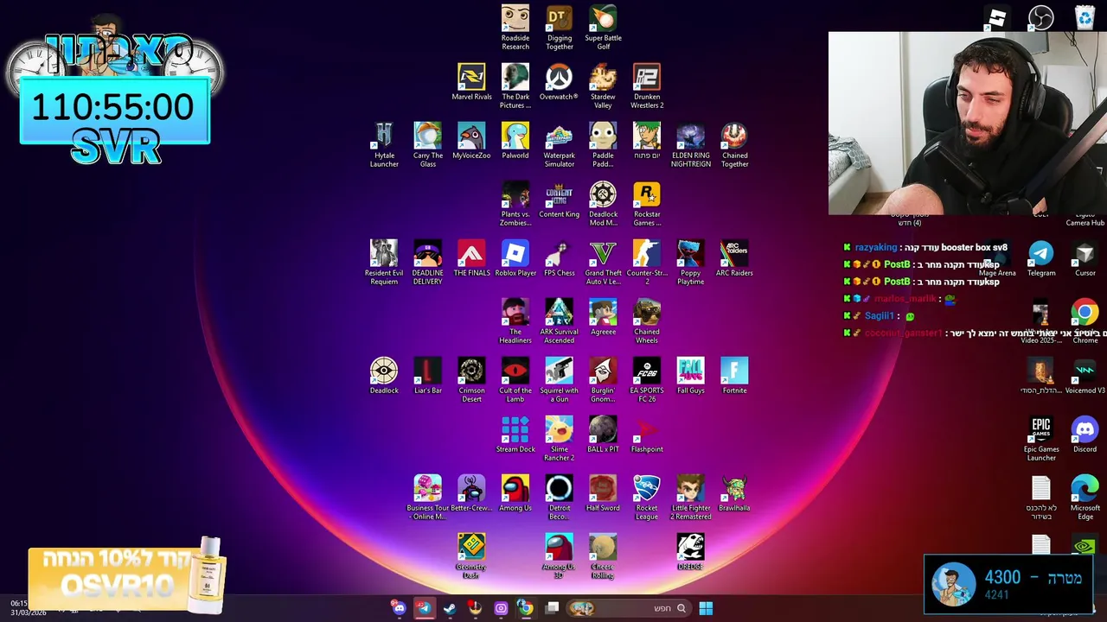
Task: Open the Recycle Bin
Action: pyautogui.click(x=1085, y=17)
